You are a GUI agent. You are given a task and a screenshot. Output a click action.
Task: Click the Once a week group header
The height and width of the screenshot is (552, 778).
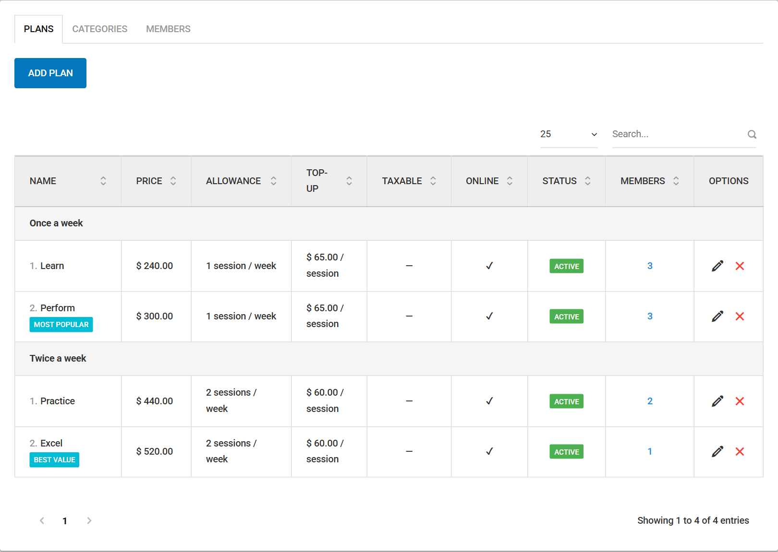389,223
